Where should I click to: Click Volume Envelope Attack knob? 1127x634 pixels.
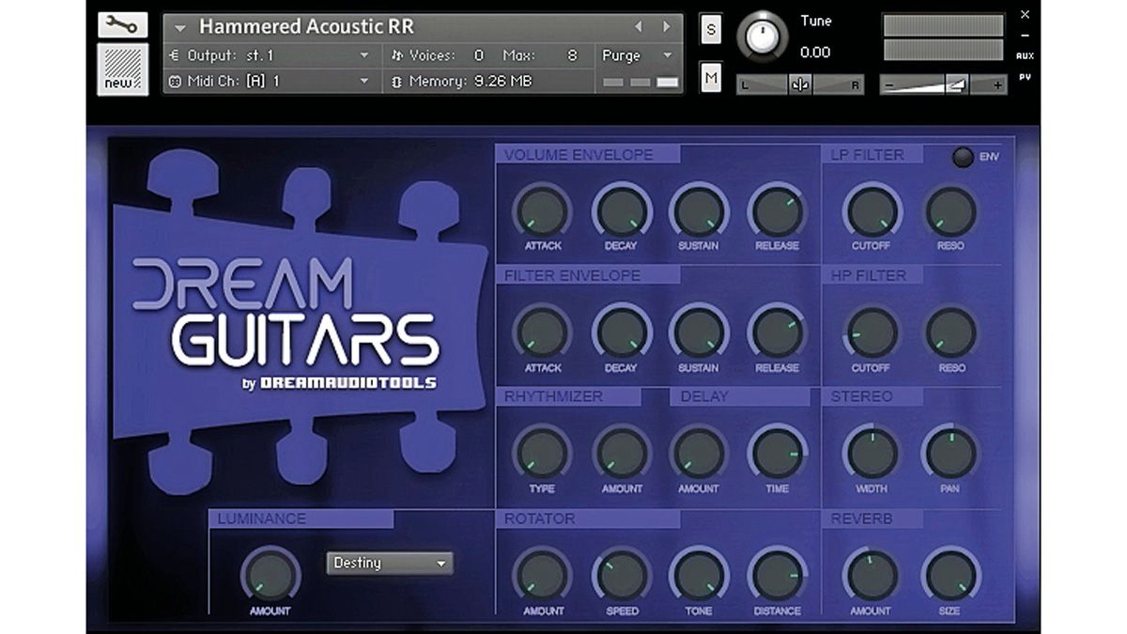(x=543, y=210)
